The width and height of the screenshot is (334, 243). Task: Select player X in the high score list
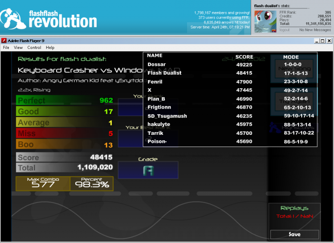click(149, 90)
